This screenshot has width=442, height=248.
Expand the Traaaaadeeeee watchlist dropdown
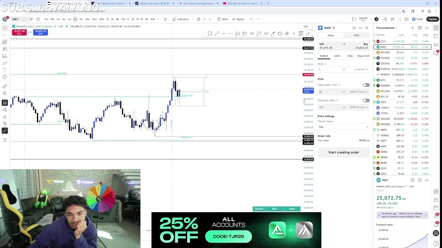pos(387,28)
